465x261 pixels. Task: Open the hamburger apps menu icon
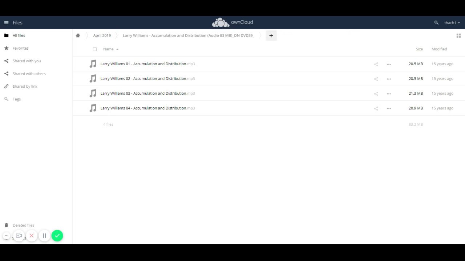coord(6,22)
